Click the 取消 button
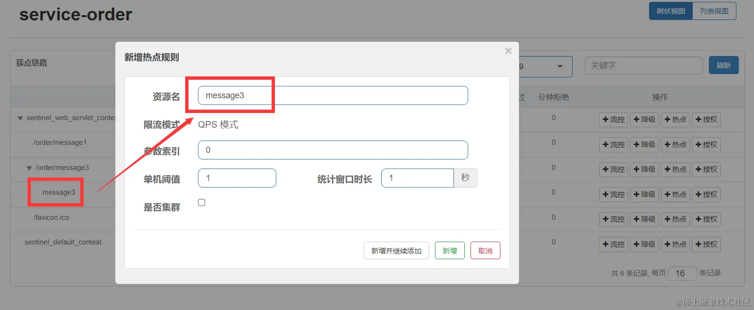Viewport: 754px width, 310px height. [x=485, y=251]
